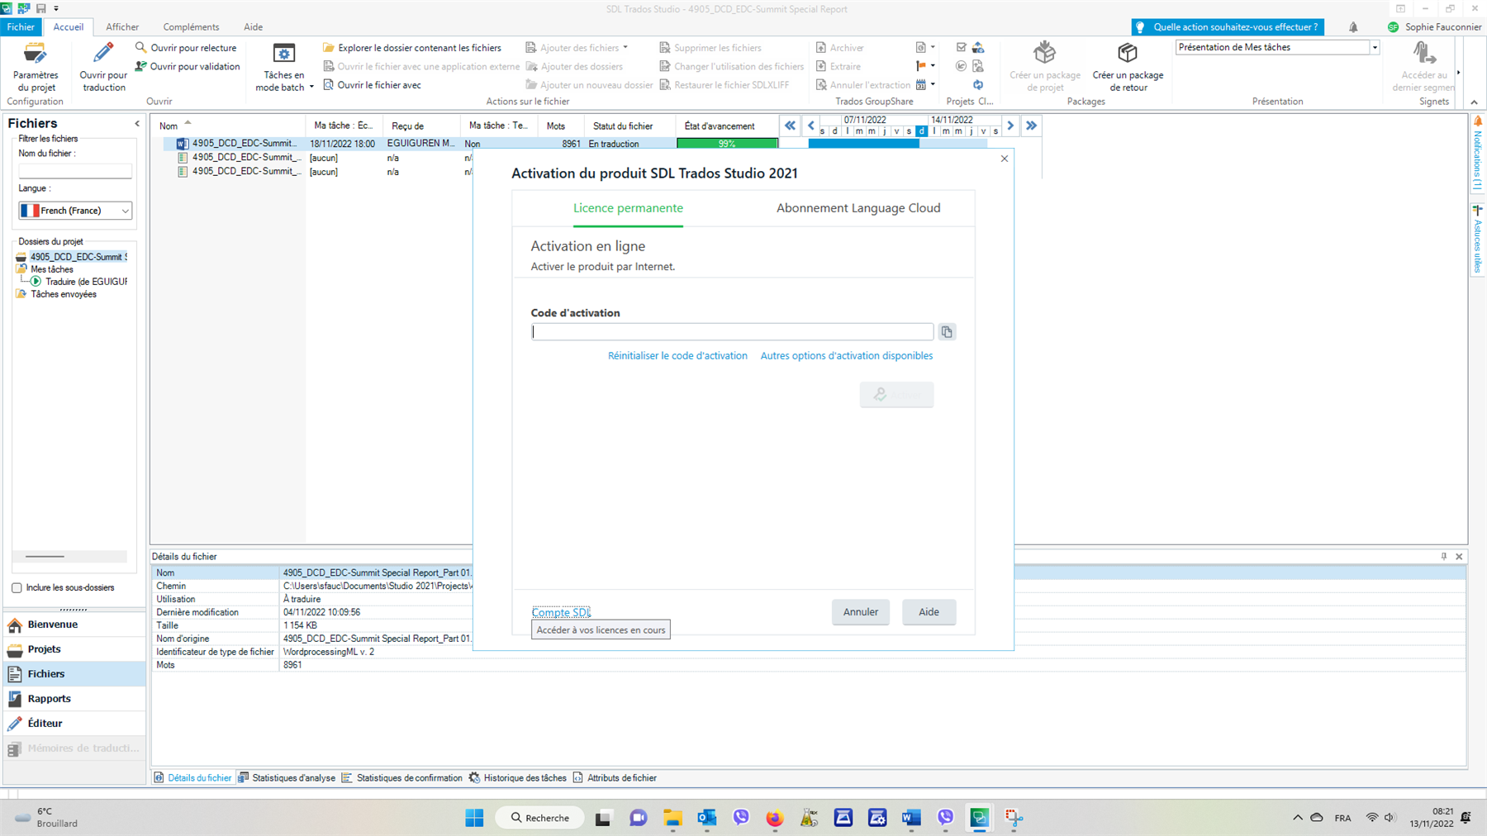Viewport: 1487px width, 836px height.
Task: Open the Afficher ribbon tab
Action: tap(122, 26)
